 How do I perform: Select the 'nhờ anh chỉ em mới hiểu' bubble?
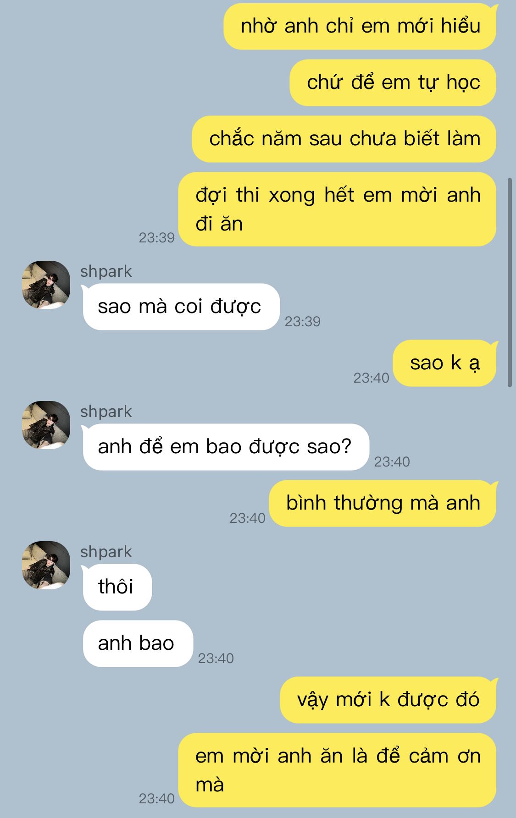click(360, 26)
